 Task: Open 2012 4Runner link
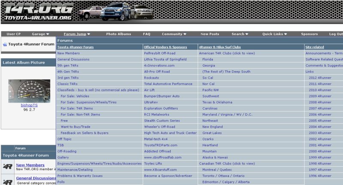click(320, 78)
